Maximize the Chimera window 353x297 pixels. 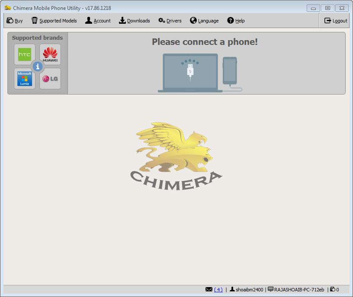coord(327,8)
